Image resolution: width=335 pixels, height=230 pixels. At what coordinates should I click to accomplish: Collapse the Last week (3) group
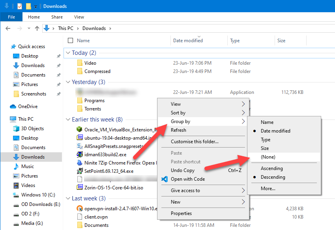click(x=68, y=198)
